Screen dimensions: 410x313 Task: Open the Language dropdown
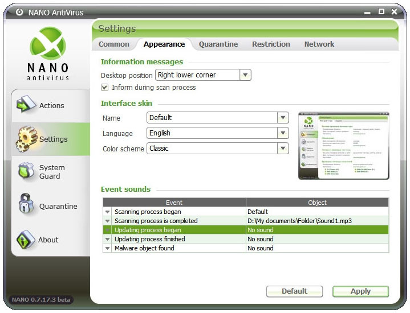pos(283,133)
